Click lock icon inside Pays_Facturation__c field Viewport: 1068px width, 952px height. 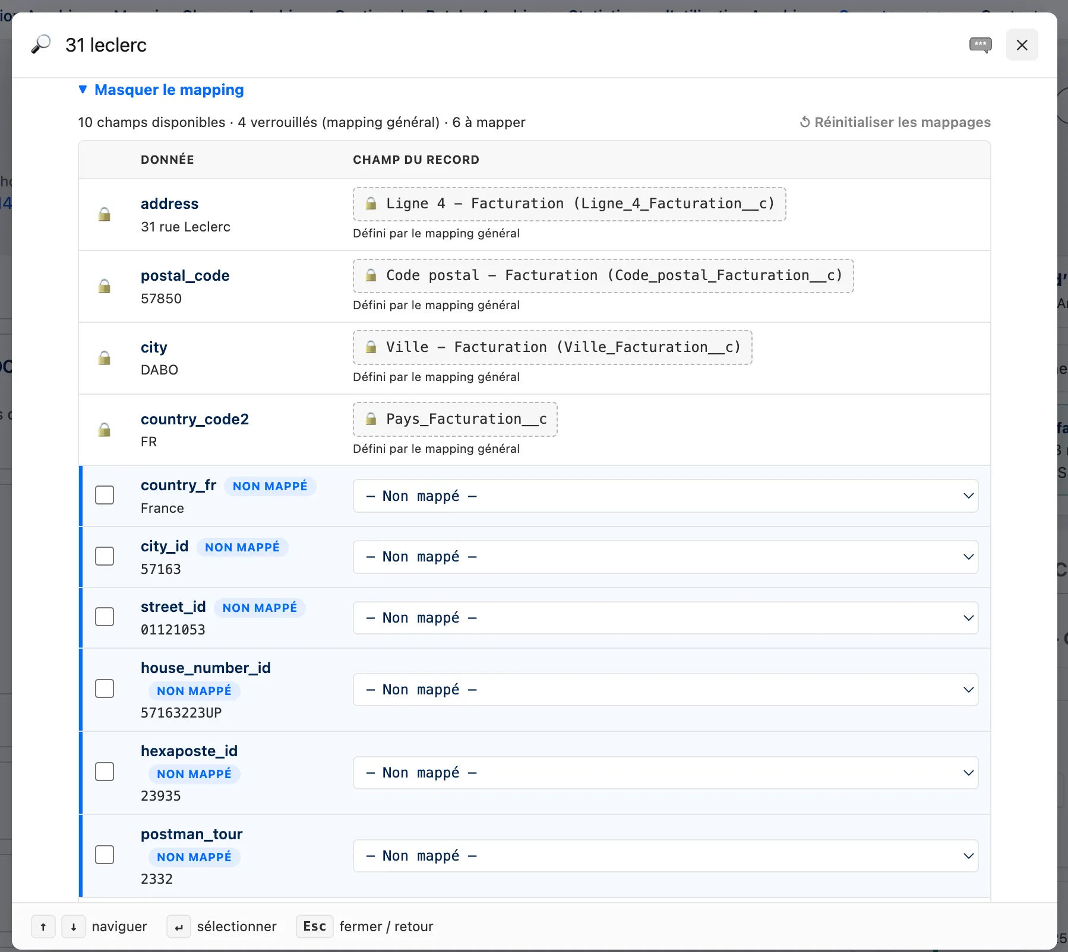tap(371, 419)
